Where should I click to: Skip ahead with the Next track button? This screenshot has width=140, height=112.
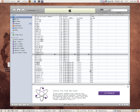click(23, 10)
